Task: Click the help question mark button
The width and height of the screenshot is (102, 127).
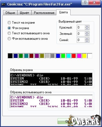Action: [85, 2]
